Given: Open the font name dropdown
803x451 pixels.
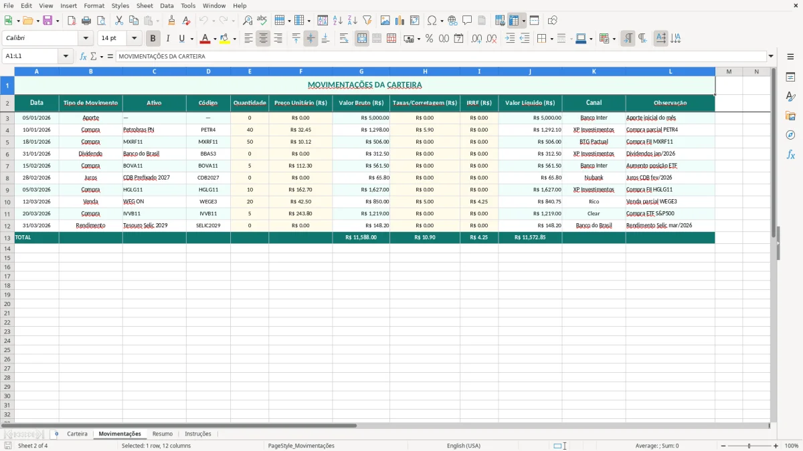Looking at the screenshot, I should coord(86,39).
